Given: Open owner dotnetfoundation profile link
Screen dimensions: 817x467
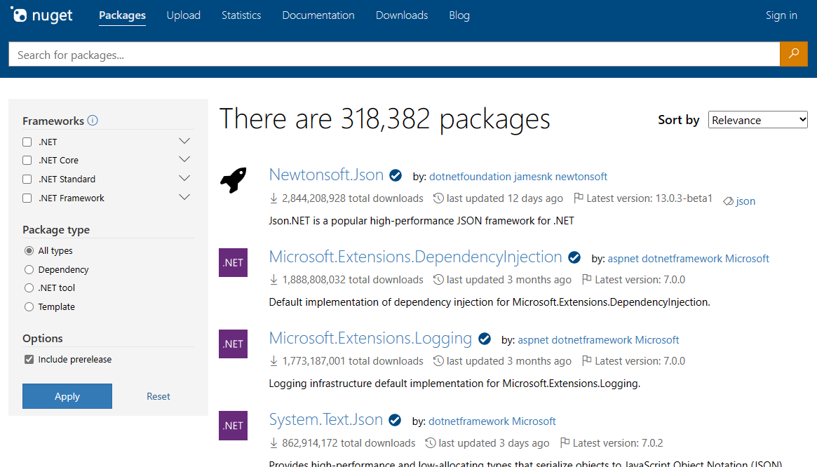Looking at the screenshot, I should coord(470,177).
